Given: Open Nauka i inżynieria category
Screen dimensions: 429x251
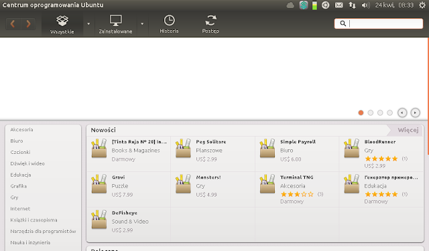Looking at the screenshot, I should [30, 242].
